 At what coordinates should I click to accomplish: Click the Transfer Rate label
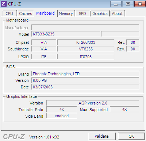(31, 110)
